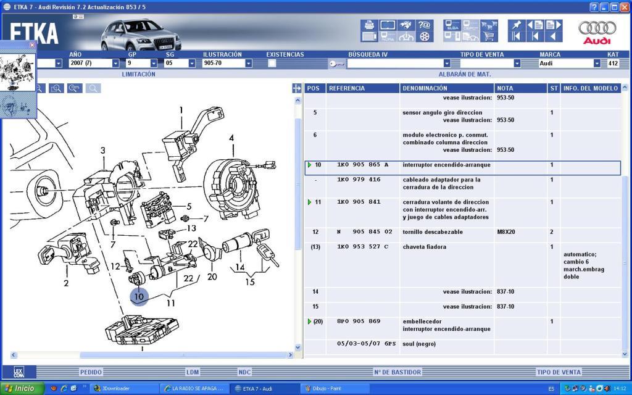This screenshot has height=395, width=632.
Task: Expand position 10 row with green arrow
Action: click(x=310, y=165)
